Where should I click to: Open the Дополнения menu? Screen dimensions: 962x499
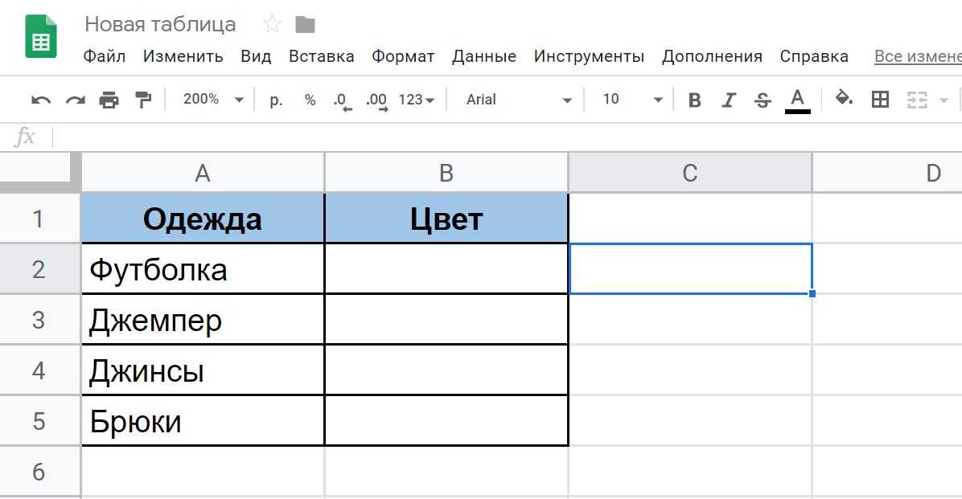pos(713,56)
